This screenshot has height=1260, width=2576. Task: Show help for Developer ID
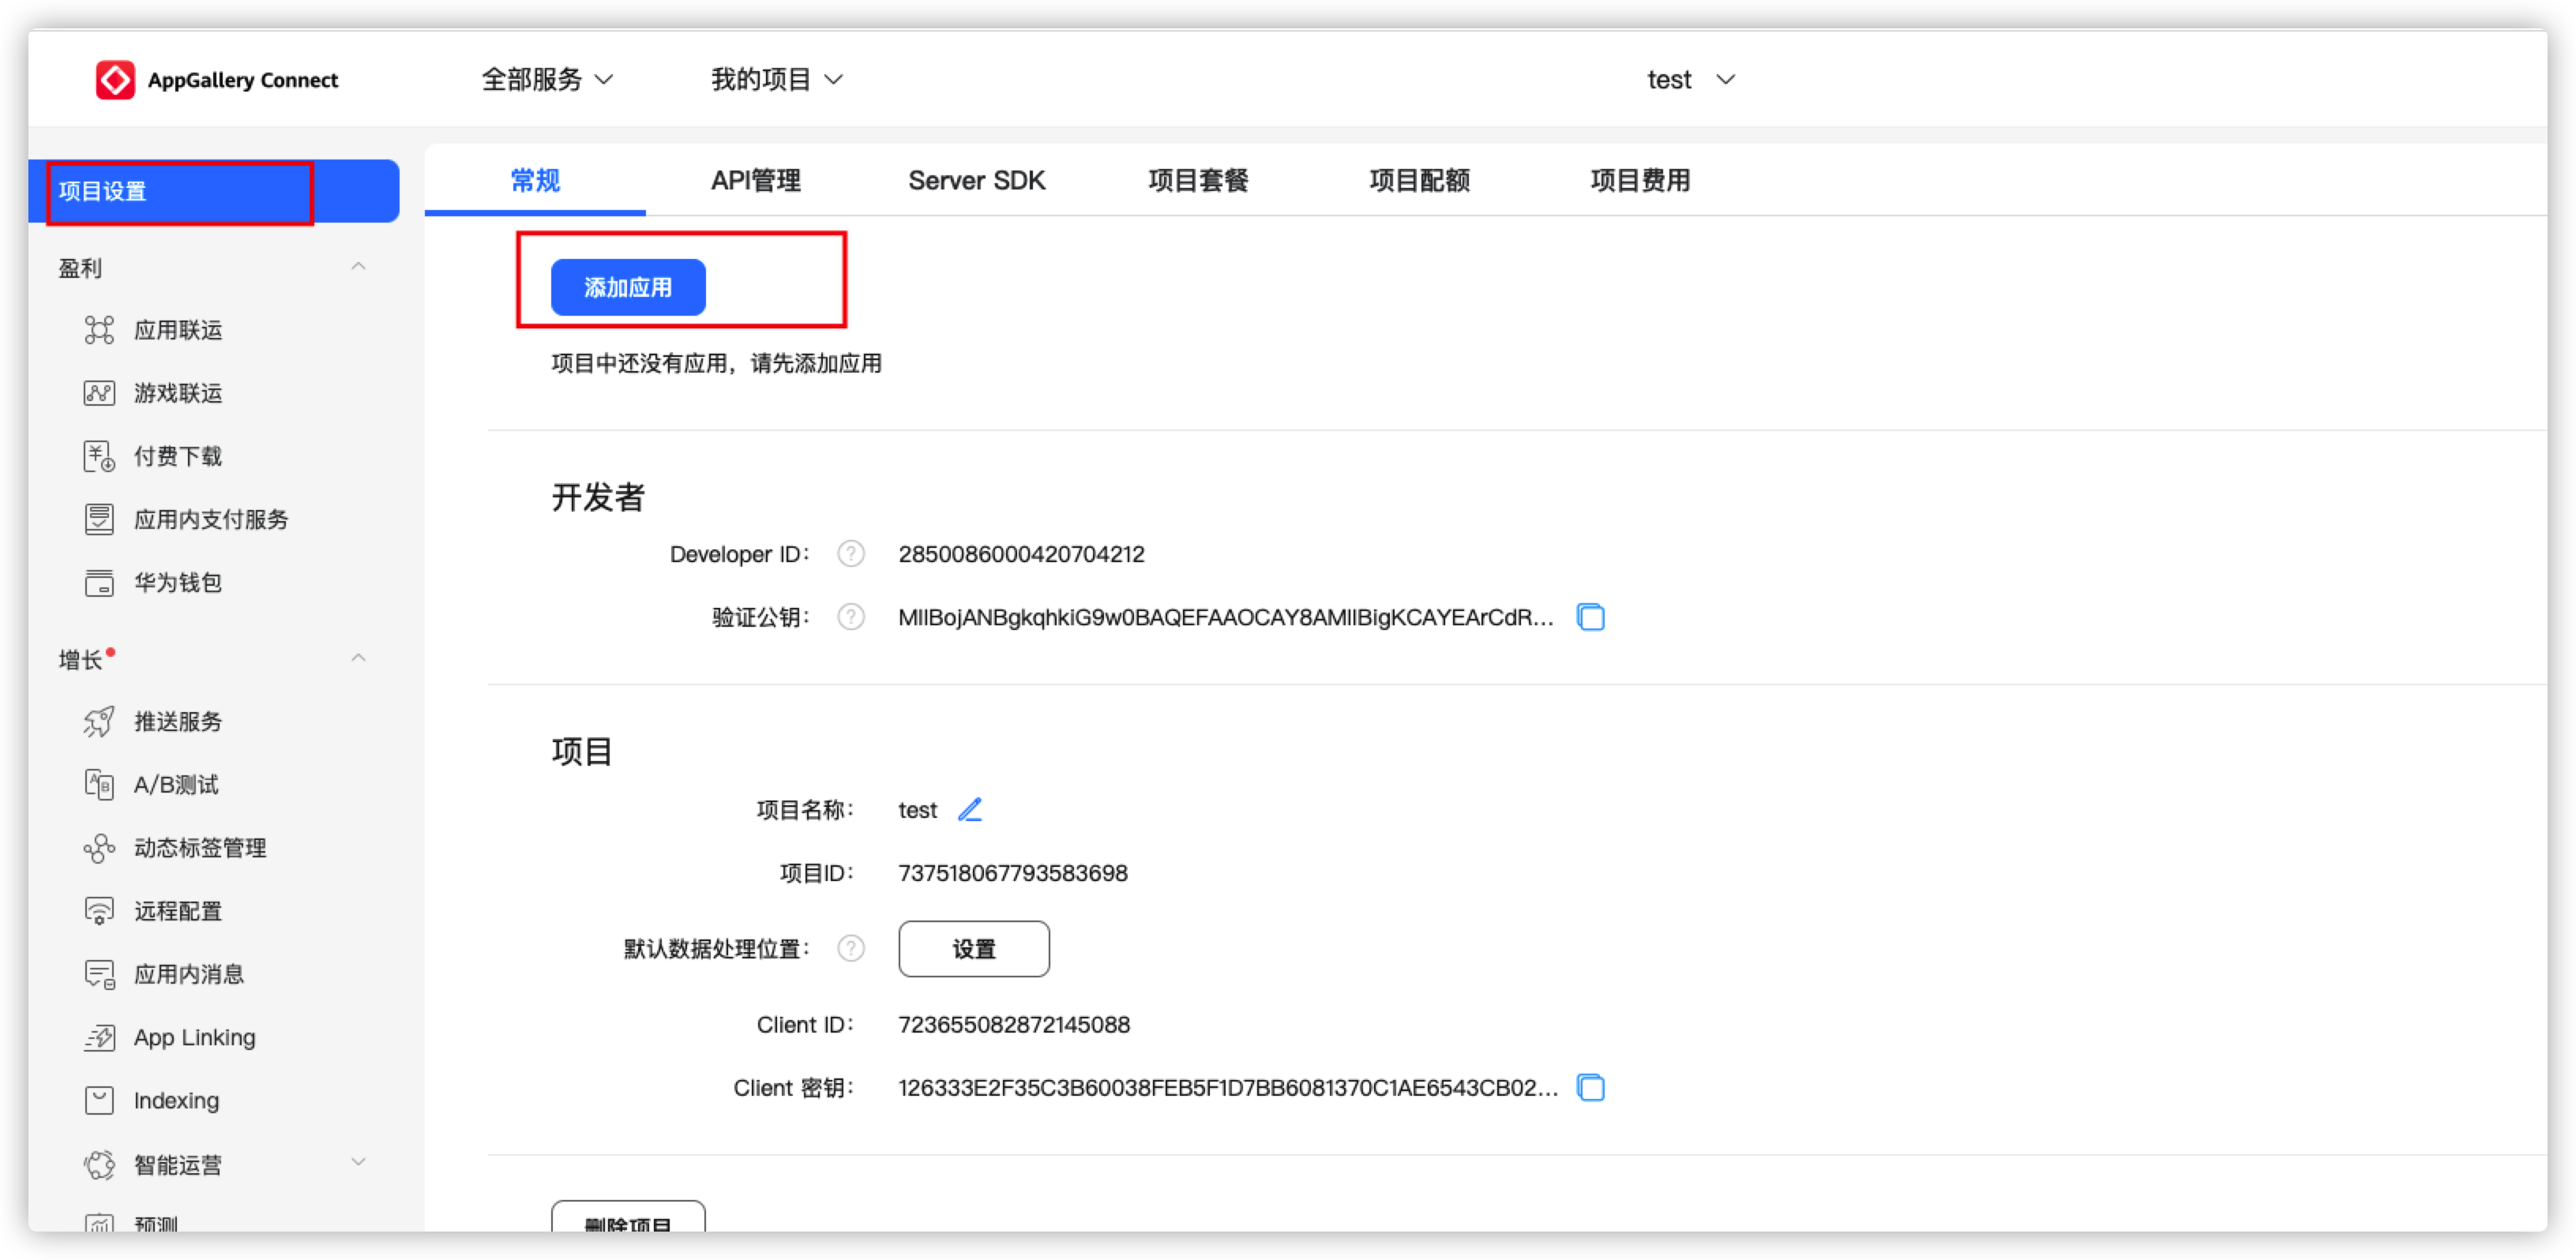point(851,554)
